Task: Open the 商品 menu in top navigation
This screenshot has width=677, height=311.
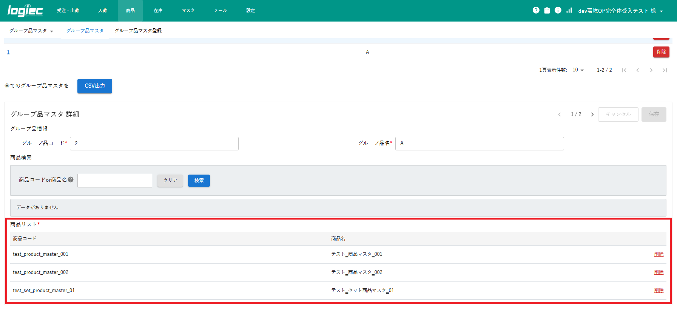Action: coord(130,11)
